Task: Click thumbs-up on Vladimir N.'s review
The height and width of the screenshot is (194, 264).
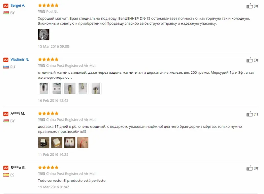Action: click(x=249, y=60)
